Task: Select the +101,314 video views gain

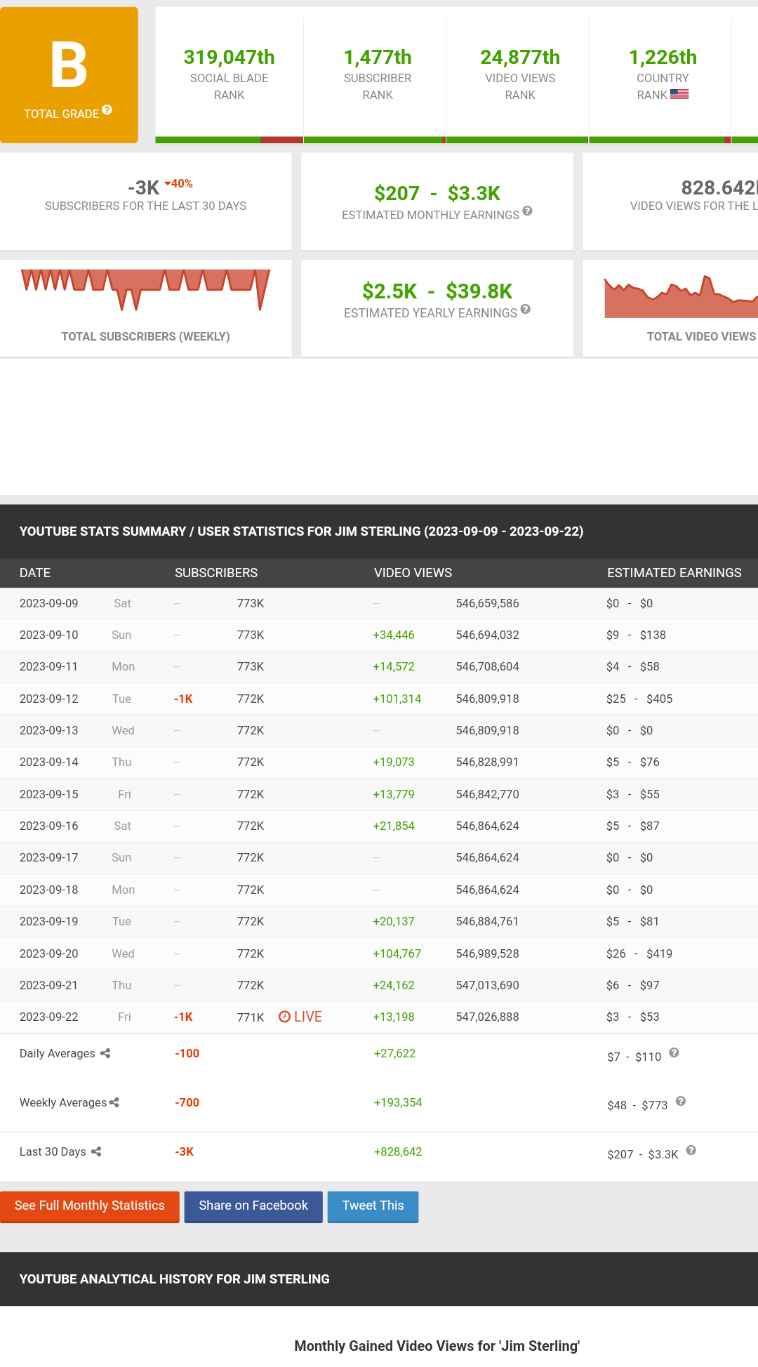Action: (x=397, y=699)
